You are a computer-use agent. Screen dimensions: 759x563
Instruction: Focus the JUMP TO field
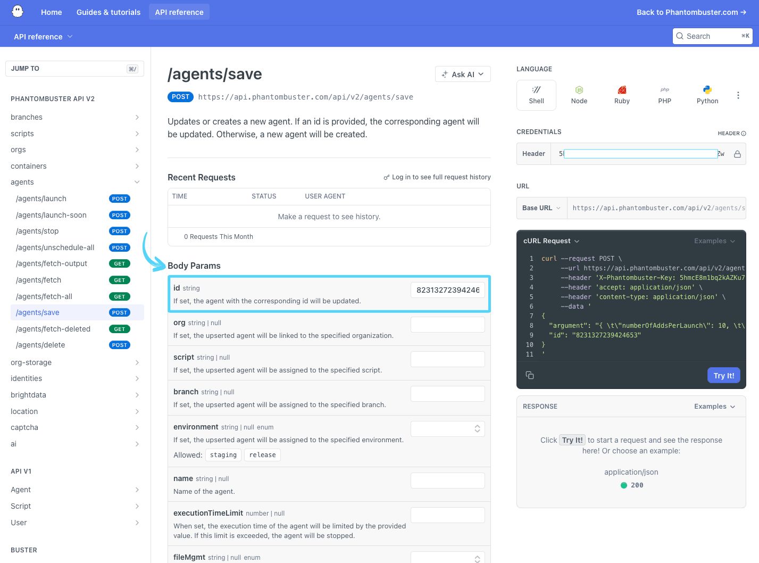[75, 69]
